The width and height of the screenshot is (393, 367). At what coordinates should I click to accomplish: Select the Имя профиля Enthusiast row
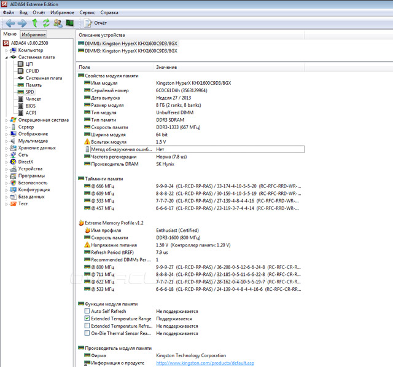pyautogui.click(x=194, y=231)
